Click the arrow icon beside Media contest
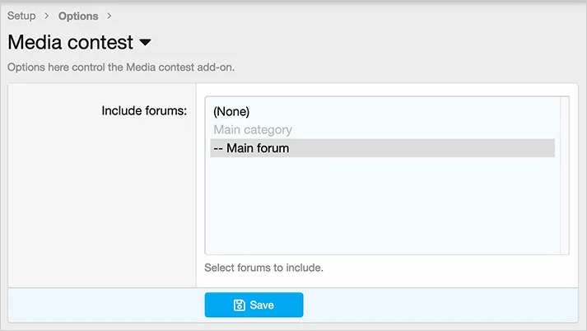Image resolution: width=587 pixels, height=331 pixels. pyautogui.click(x=146, y=42)
